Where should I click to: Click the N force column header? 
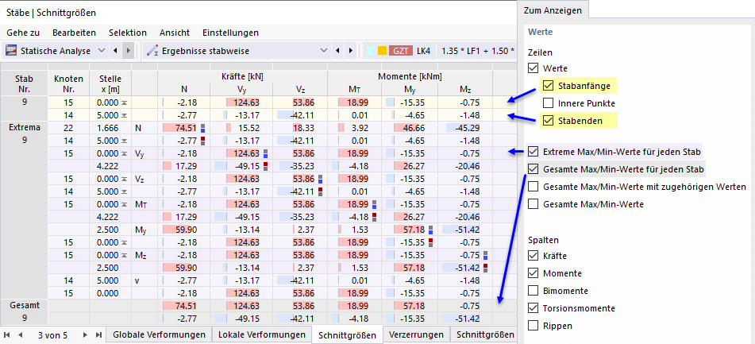tap(184, 89)
